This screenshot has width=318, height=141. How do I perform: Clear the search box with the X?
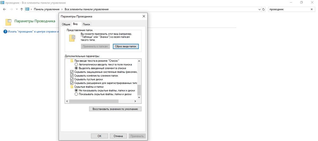(312, 10)
